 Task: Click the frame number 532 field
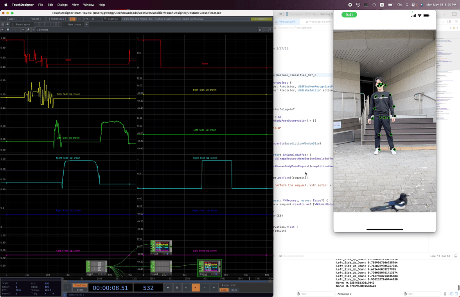click(148, 288)
